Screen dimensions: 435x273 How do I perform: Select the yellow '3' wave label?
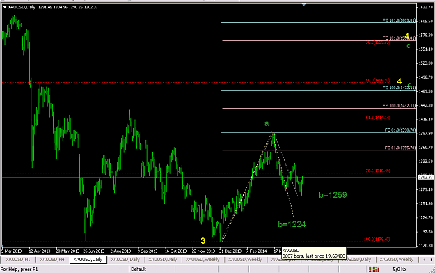pyautogui.click(x=203, y=241)
